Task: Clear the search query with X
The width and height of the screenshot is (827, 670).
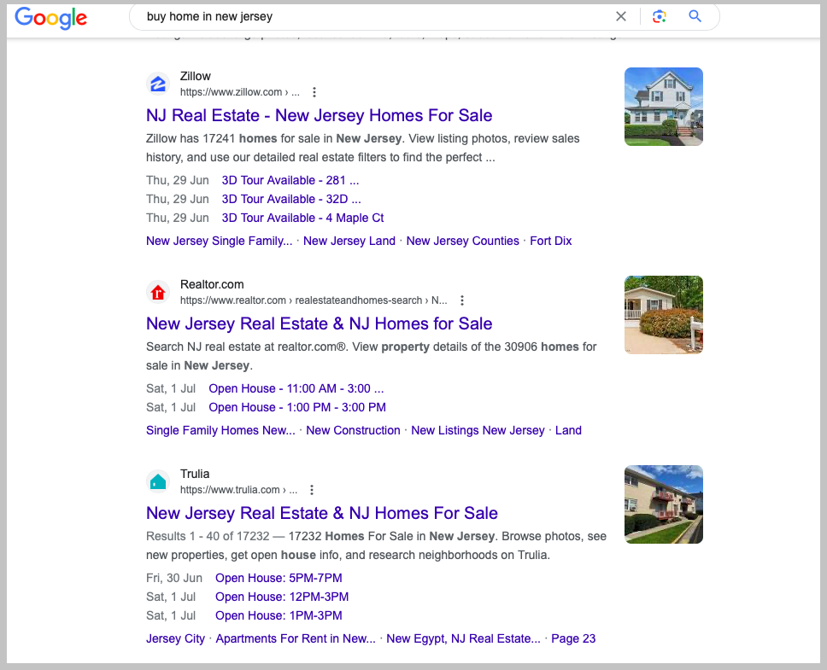Action: 621,16
